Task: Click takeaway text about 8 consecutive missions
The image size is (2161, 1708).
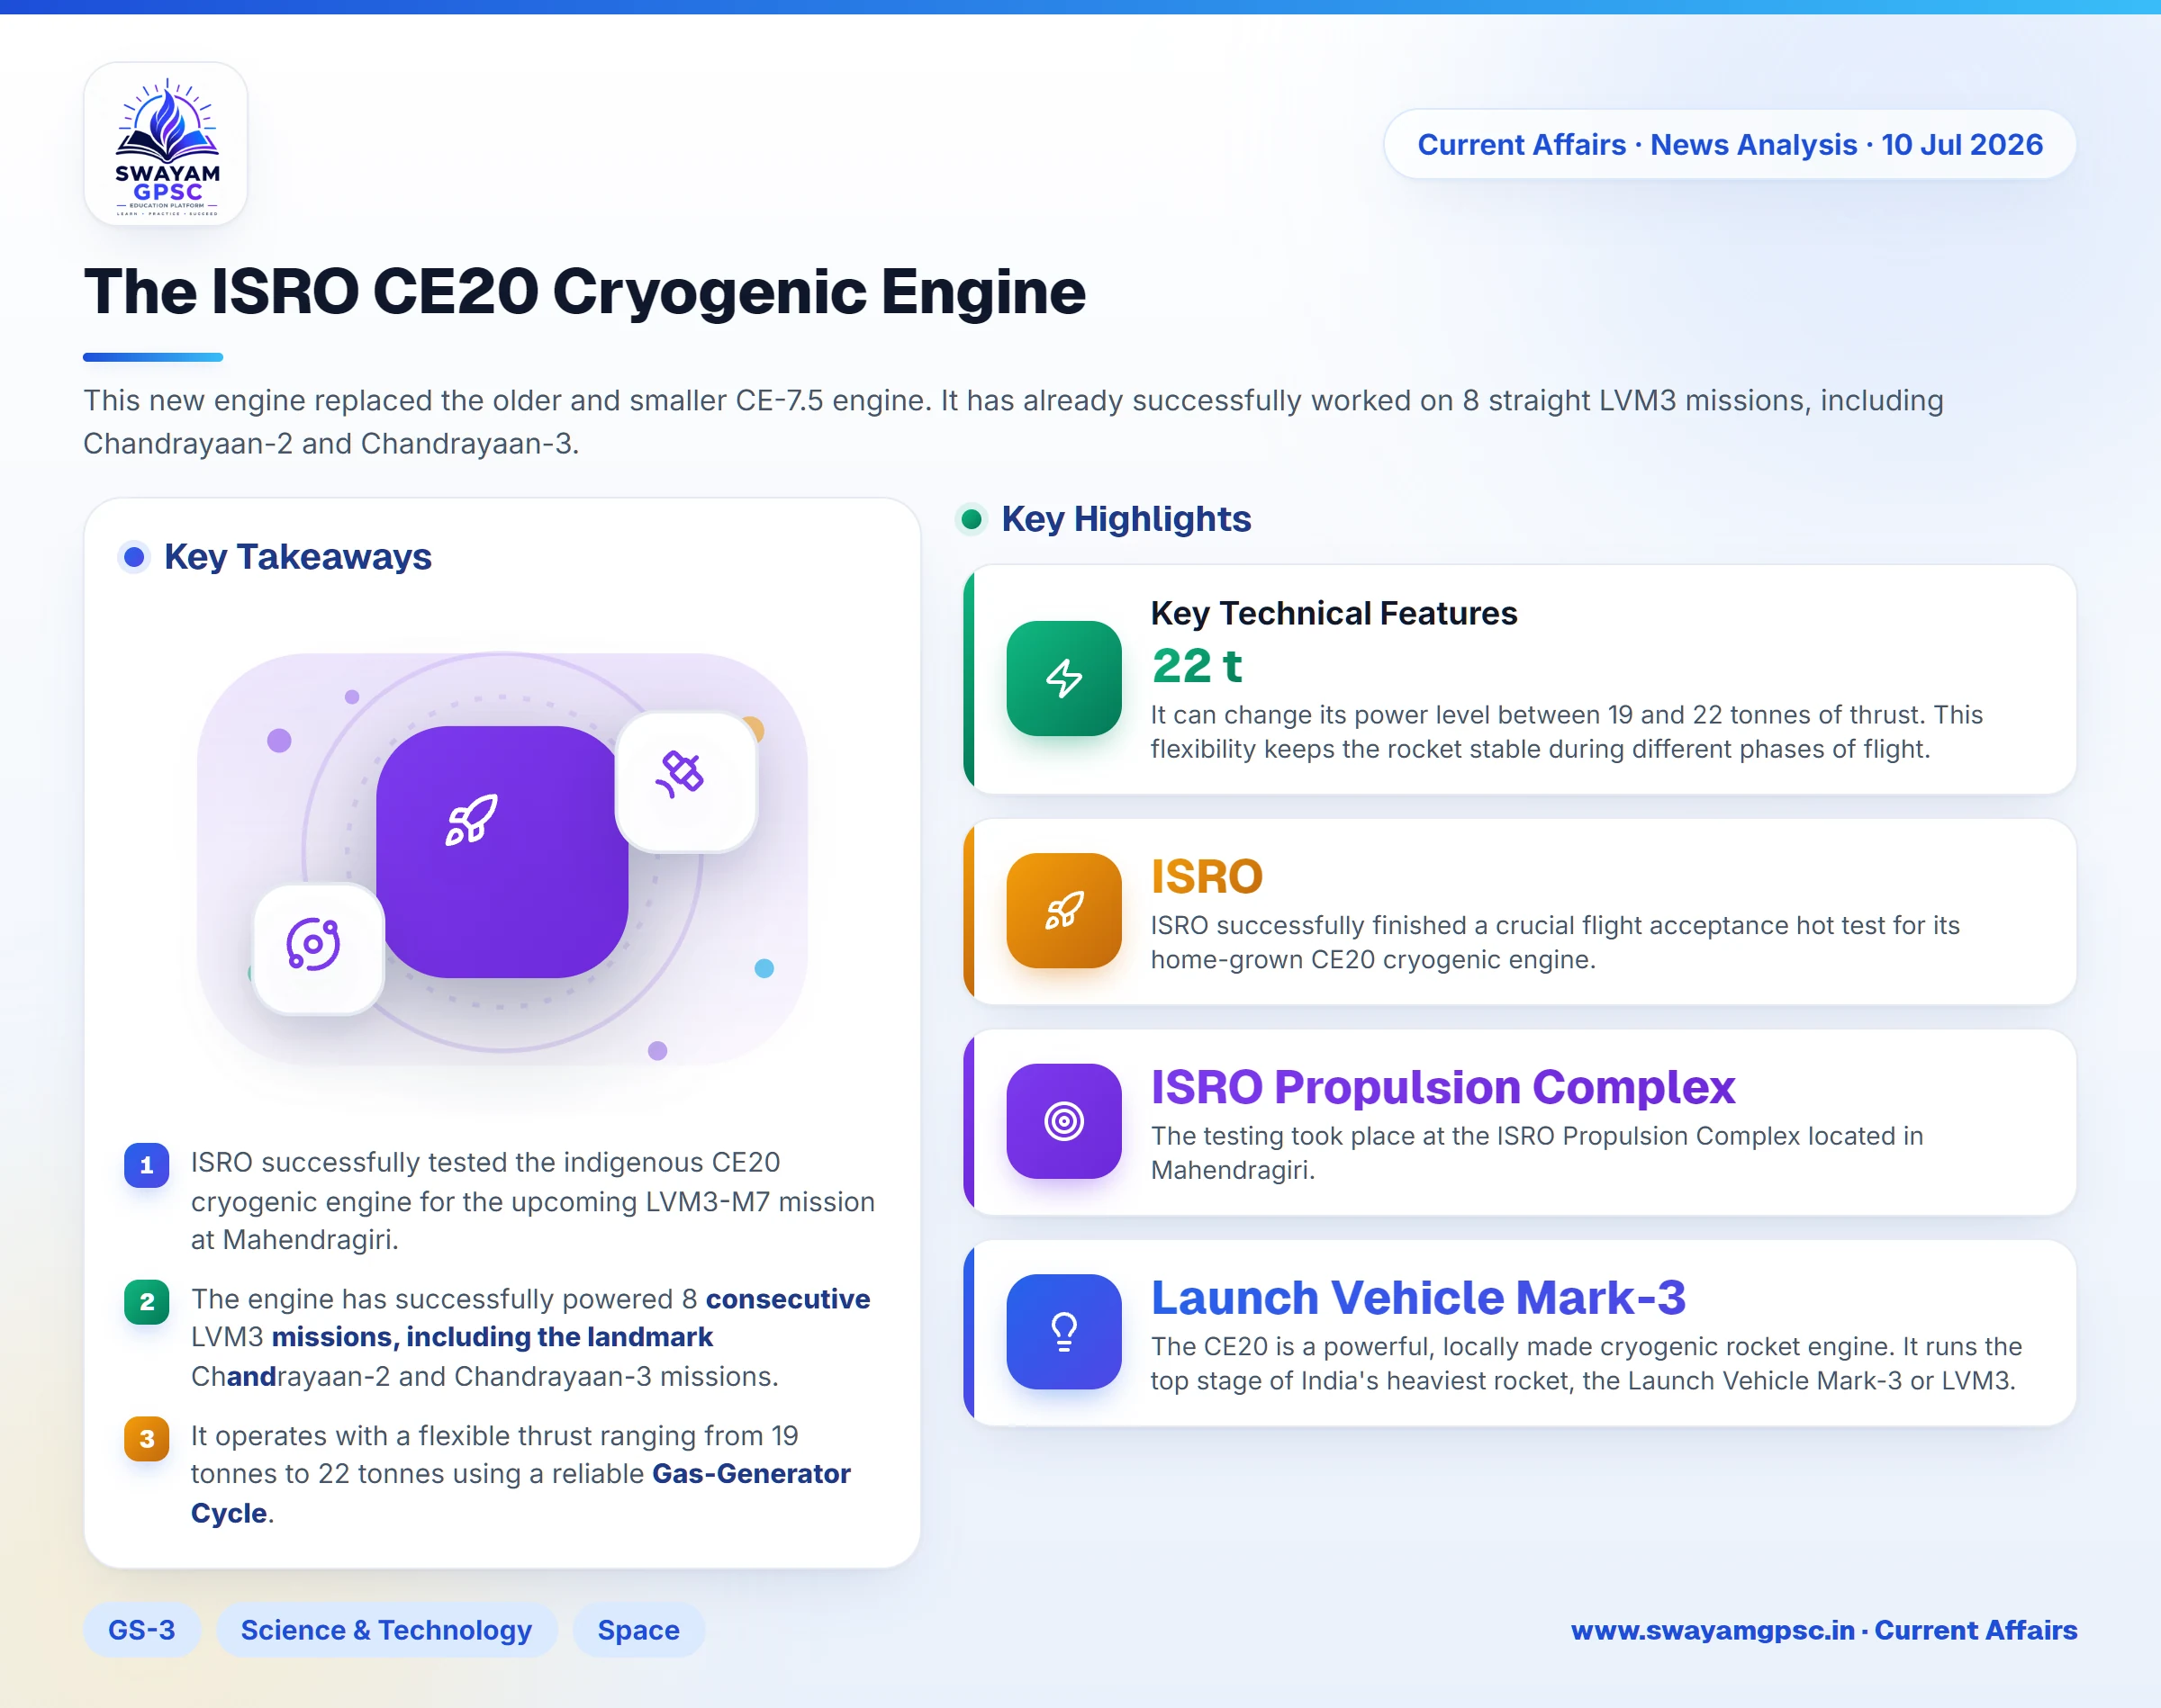Action: [x=531, y=1337]
